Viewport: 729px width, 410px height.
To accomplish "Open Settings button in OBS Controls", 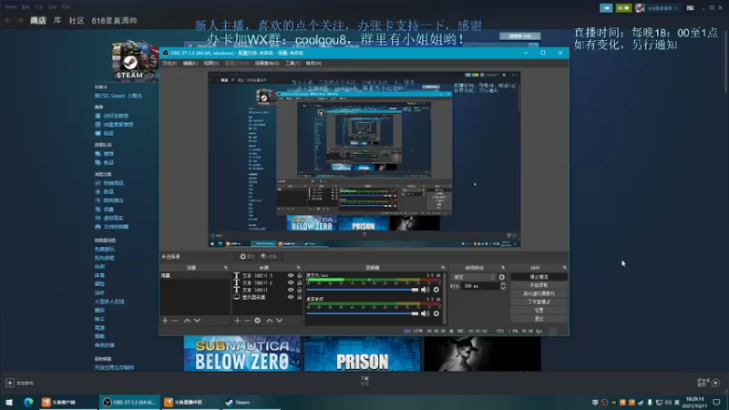I will pos(539,310).
